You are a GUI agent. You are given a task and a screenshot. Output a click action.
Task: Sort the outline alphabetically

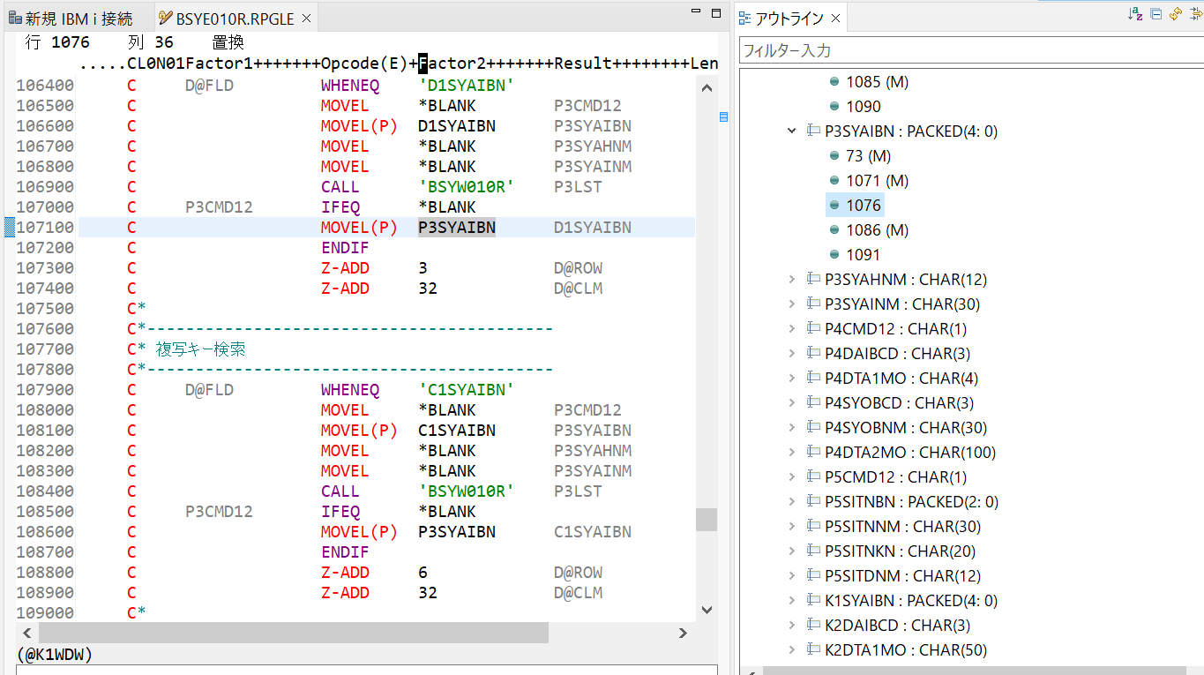[x=1135, y=14]
